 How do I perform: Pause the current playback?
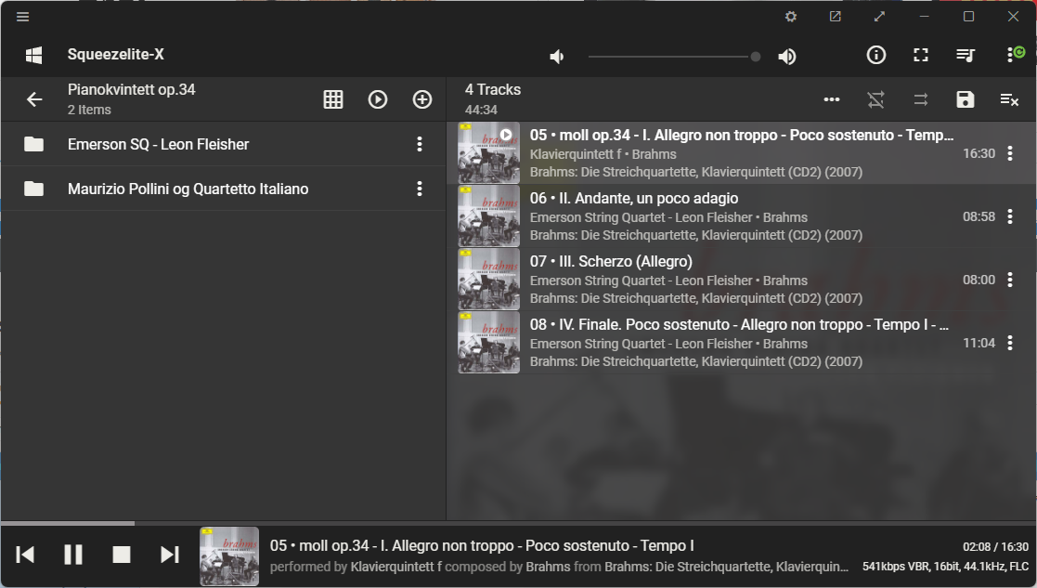(73, 555)
